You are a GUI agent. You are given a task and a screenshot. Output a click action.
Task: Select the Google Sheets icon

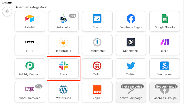[165, 18]
